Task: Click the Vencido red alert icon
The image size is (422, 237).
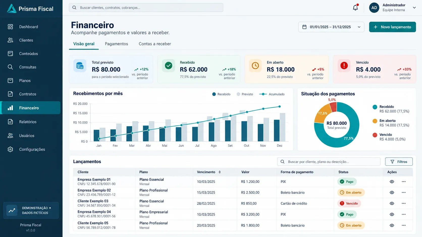Action: [344, 66]
